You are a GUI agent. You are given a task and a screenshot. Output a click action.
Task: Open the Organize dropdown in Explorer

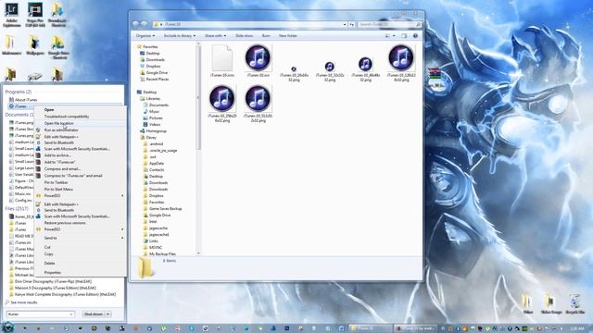click(145, 35)
